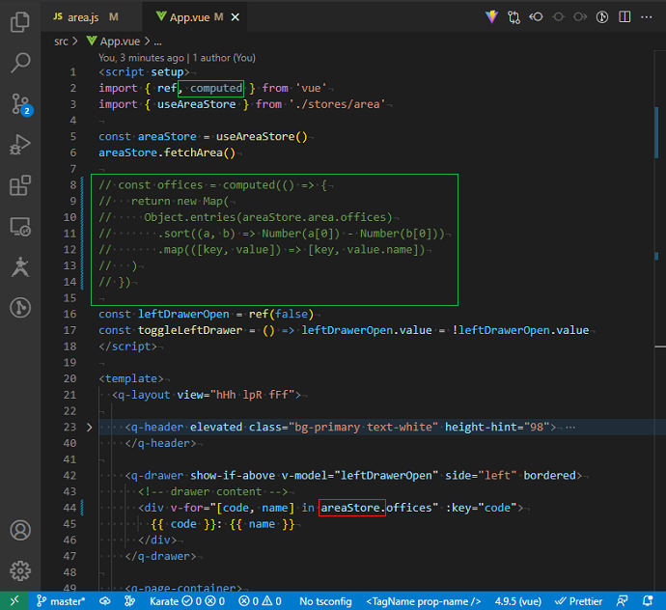Click the Vite lightning icon in editor toolbar
Screen dimensions: 666x610
(491, 17)
